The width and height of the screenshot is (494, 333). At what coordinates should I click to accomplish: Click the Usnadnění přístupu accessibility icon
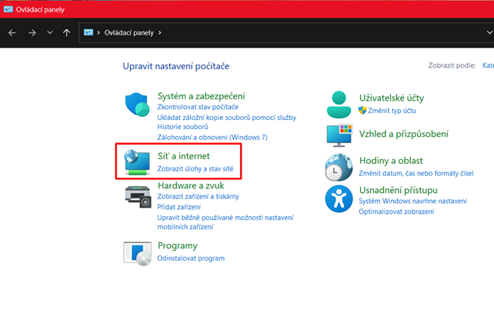pos(339,198)
